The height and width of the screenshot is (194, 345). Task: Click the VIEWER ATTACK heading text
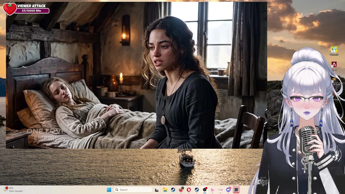pos(32,6)
